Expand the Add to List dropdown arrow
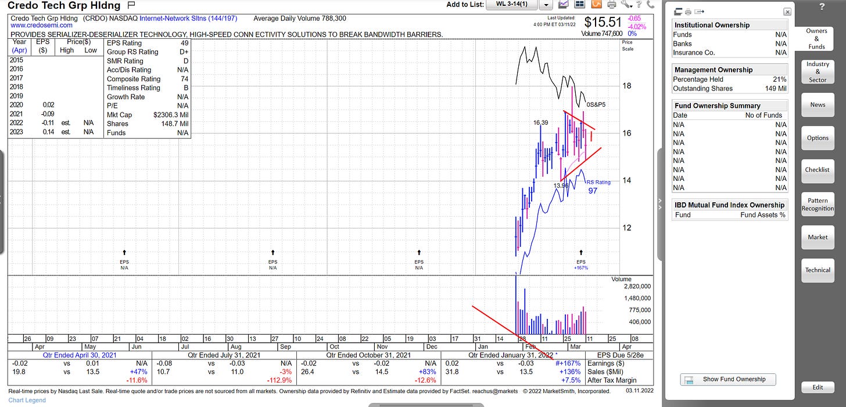The height and width of the screenshot is (407, 846). pos(546,5)
